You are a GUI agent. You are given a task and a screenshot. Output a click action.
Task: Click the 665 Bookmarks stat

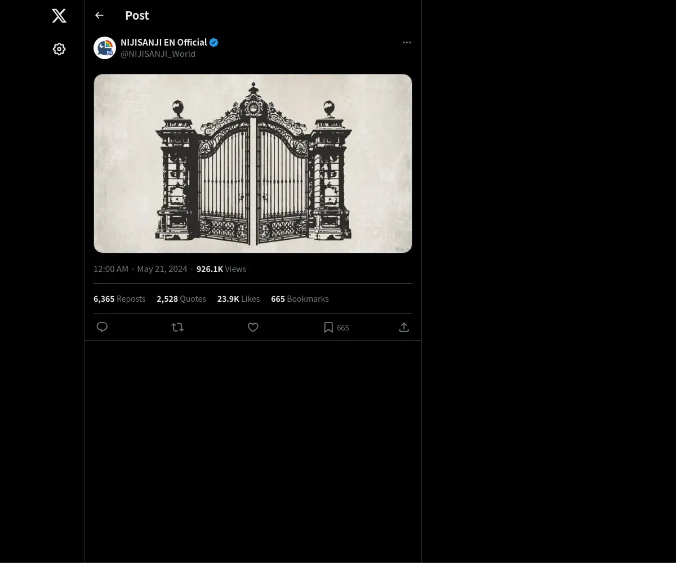click(x=300, y=299)
